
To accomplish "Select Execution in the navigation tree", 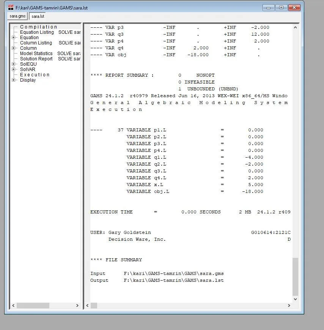I will [x=35, y=75].
